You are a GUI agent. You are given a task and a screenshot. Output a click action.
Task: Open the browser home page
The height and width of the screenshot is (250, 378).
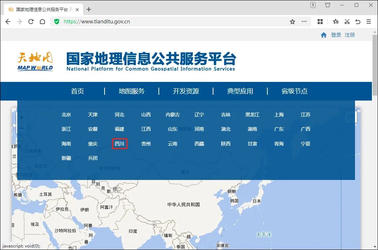[x=42, y=22]
